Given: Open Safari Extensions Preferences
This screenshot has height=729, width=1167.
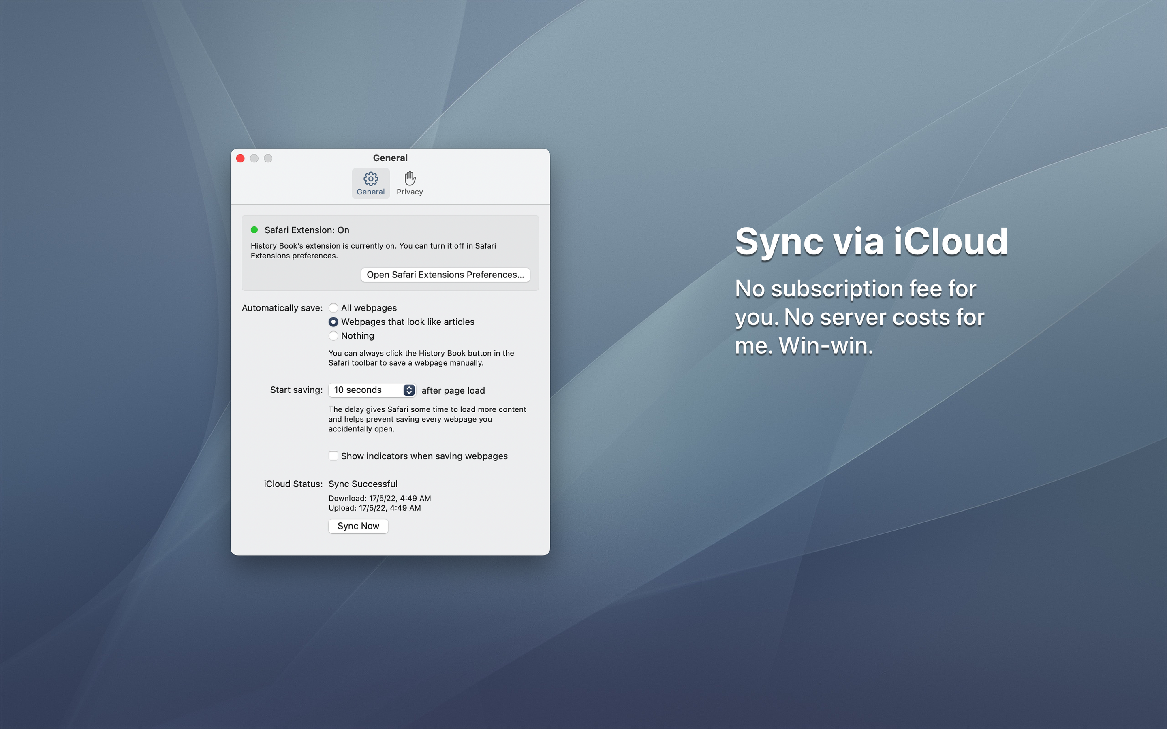Looking at the screenshot, I should 445,275.
